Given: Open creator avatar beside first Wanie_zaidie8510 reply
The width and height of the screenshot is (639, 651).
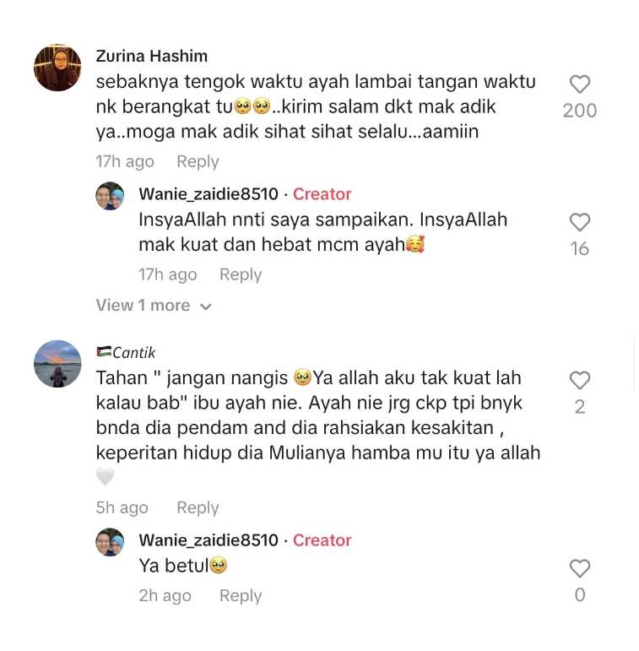Looking at the screenshot, I should [110, 196].
